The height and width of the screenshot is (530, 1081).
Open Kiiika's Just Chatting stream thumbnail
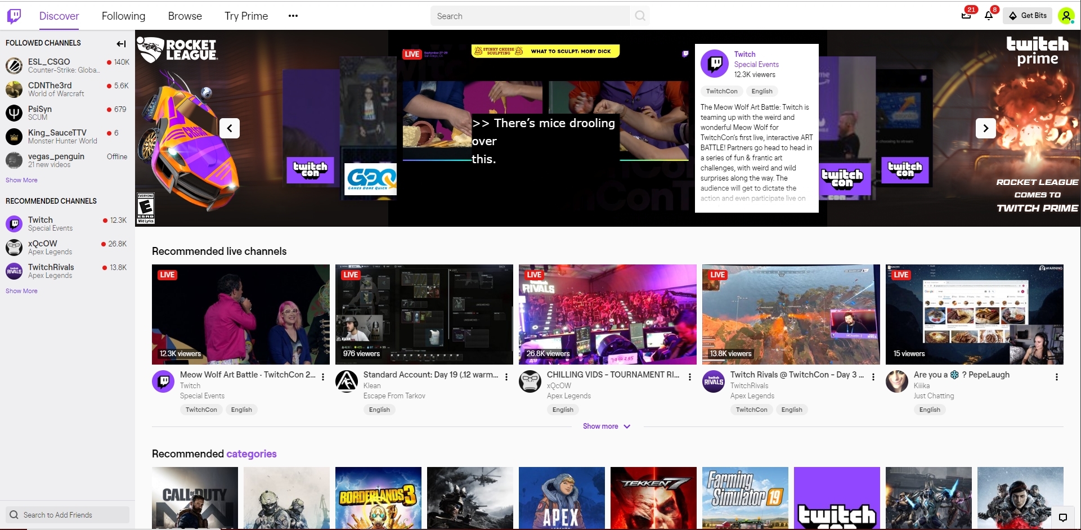(x=975, y=315)
